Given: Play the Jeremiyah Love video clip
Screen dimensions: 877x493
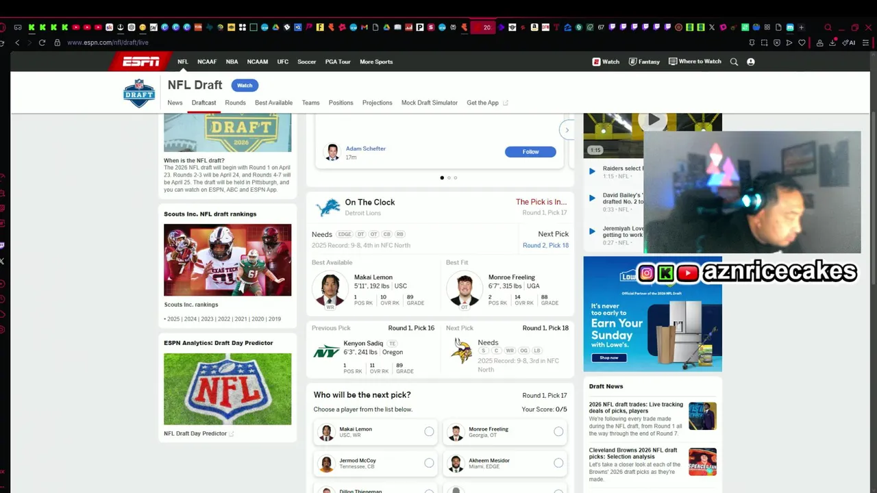Looking at the screenshot, I should tap(592, 231).
